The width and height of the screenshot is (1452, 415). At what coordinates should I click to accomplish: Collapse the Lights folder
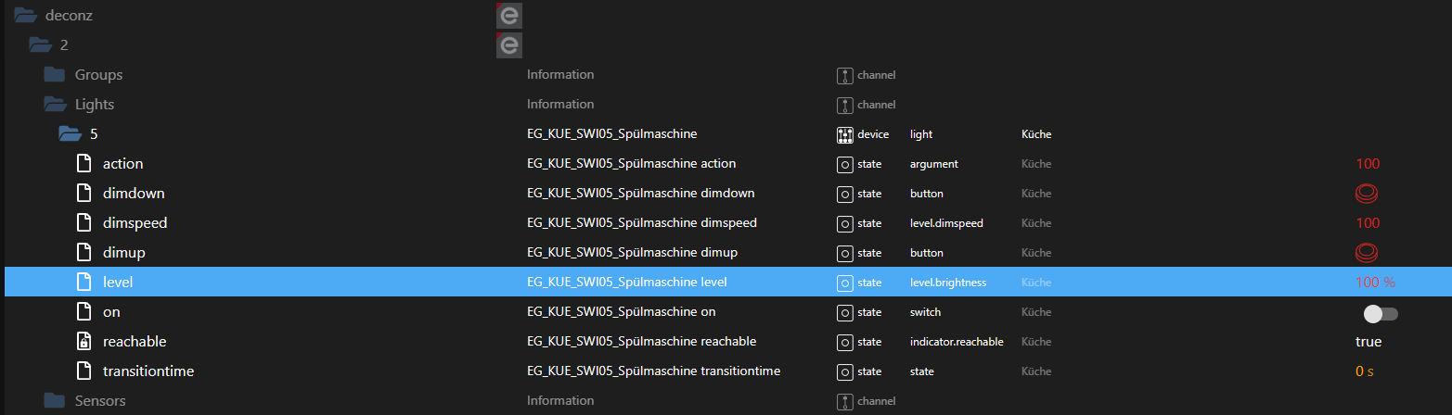click(55, 105)
